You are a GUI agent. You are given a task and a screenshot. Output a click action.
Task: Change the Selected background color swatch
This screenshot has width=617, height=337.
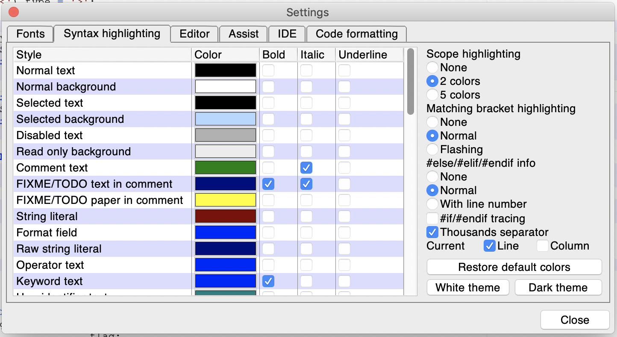[225, 119]
